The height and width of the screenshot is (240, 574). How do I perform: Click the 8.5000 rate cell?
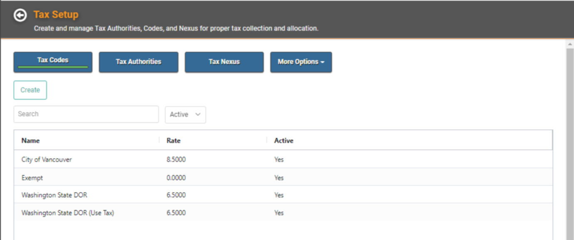coord(176,159)
